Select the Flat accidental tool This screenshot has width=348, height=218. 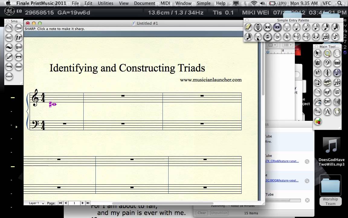click(x=277, y=37)
